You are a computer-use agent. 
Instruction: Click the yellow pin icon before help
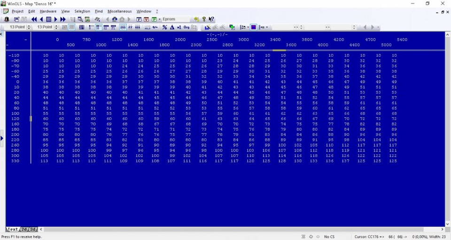coord(196,19)
